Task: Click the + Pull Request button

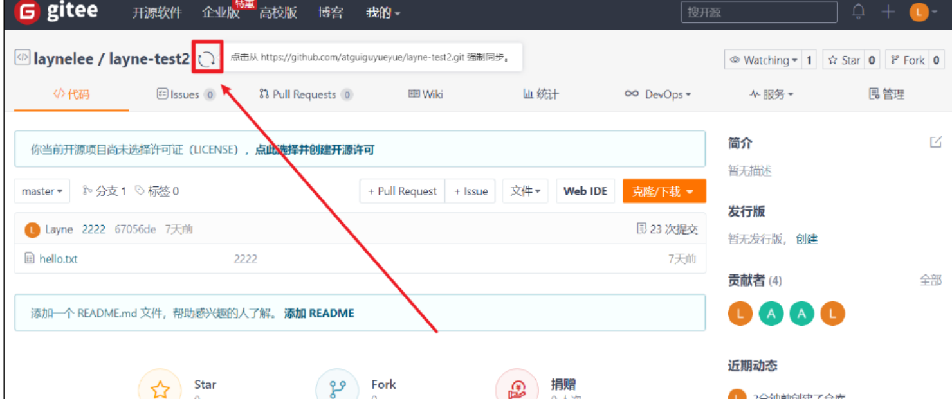Action: click(x=402, y=191)
